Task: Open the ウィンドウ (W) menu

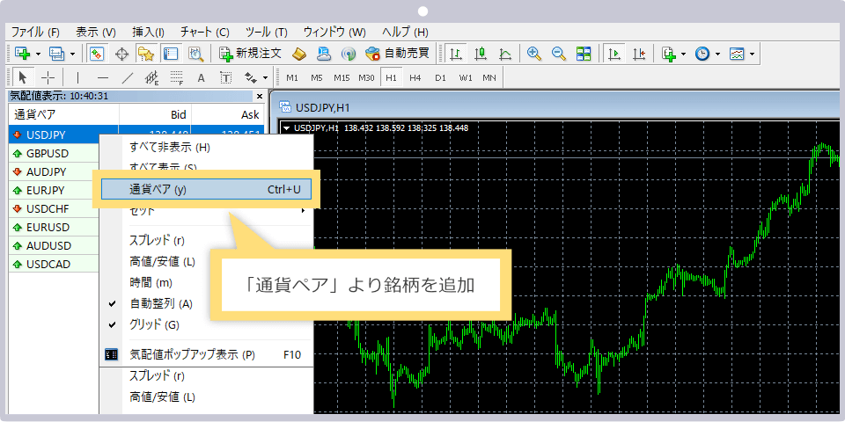Action: pos(334,32)
